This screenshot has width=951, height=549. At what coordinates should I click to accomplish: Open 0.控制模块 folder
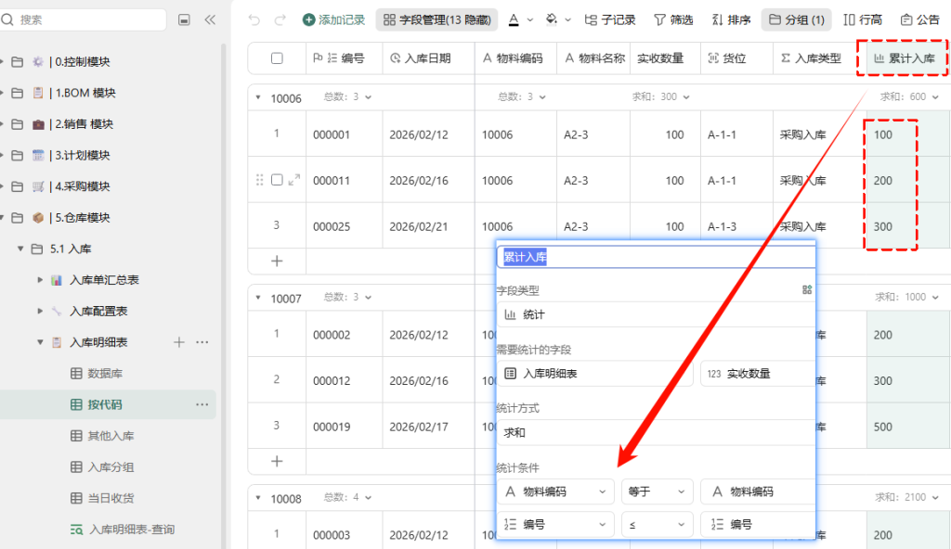pyautogui.click(x=82, y=62)
